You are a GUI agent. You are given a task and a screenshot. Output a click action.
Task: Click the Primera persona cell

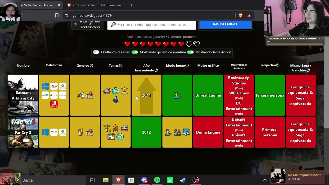click(x=270, y=132)
